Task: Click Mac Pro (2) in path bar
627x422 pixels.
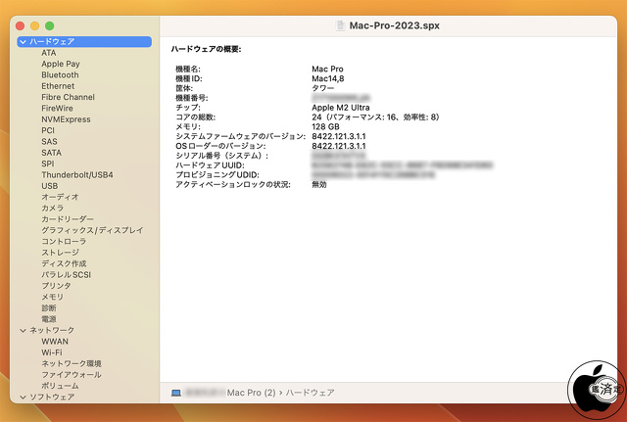Action: tap(251, 393)
